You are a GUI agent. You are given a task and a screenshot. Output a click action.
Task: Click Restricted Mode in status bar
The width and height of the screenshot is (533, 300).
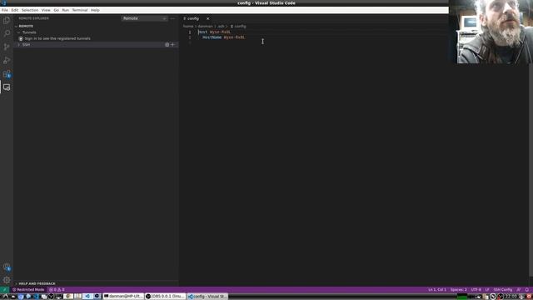tap(28, 290)
